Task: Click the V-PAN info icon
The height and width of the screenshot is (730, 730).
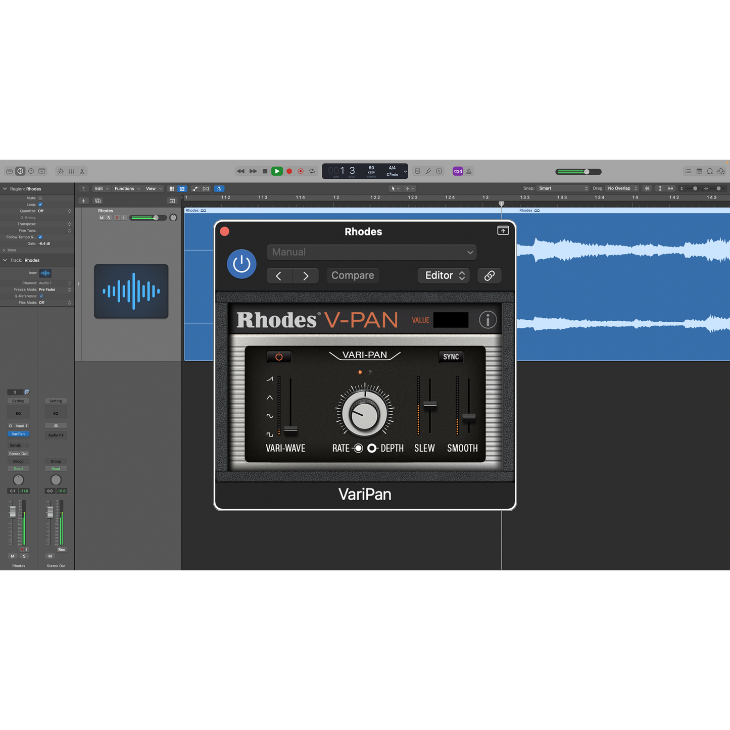Action: (488, 320)
